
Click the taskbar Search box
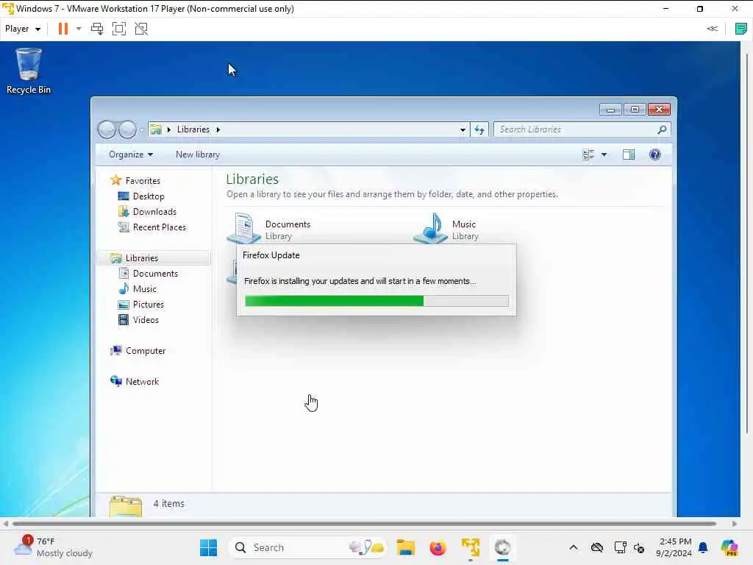307,547
